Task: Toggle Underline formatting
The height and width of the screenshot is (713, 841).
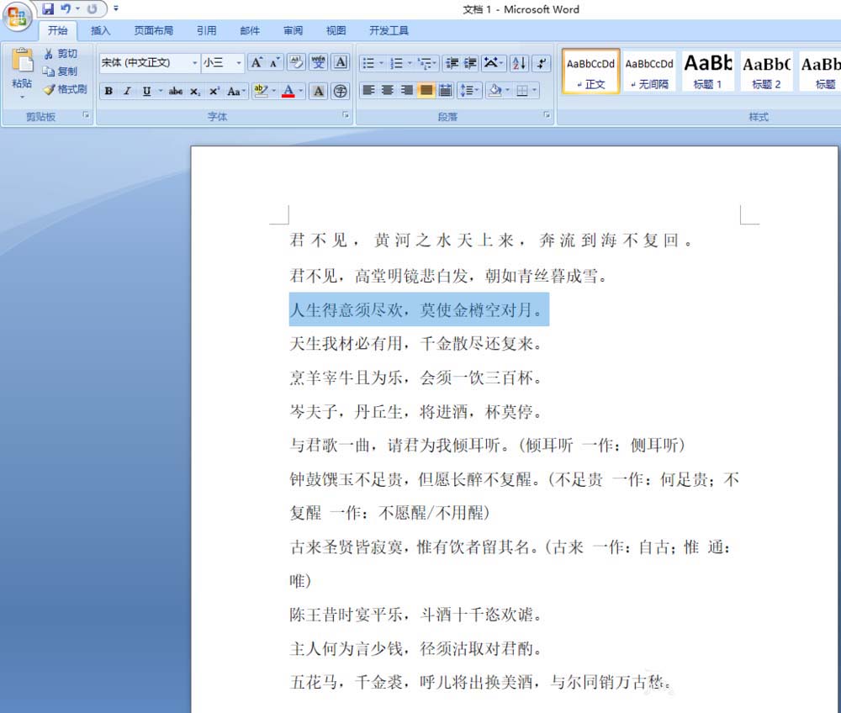Action: [x=146, y=91]
